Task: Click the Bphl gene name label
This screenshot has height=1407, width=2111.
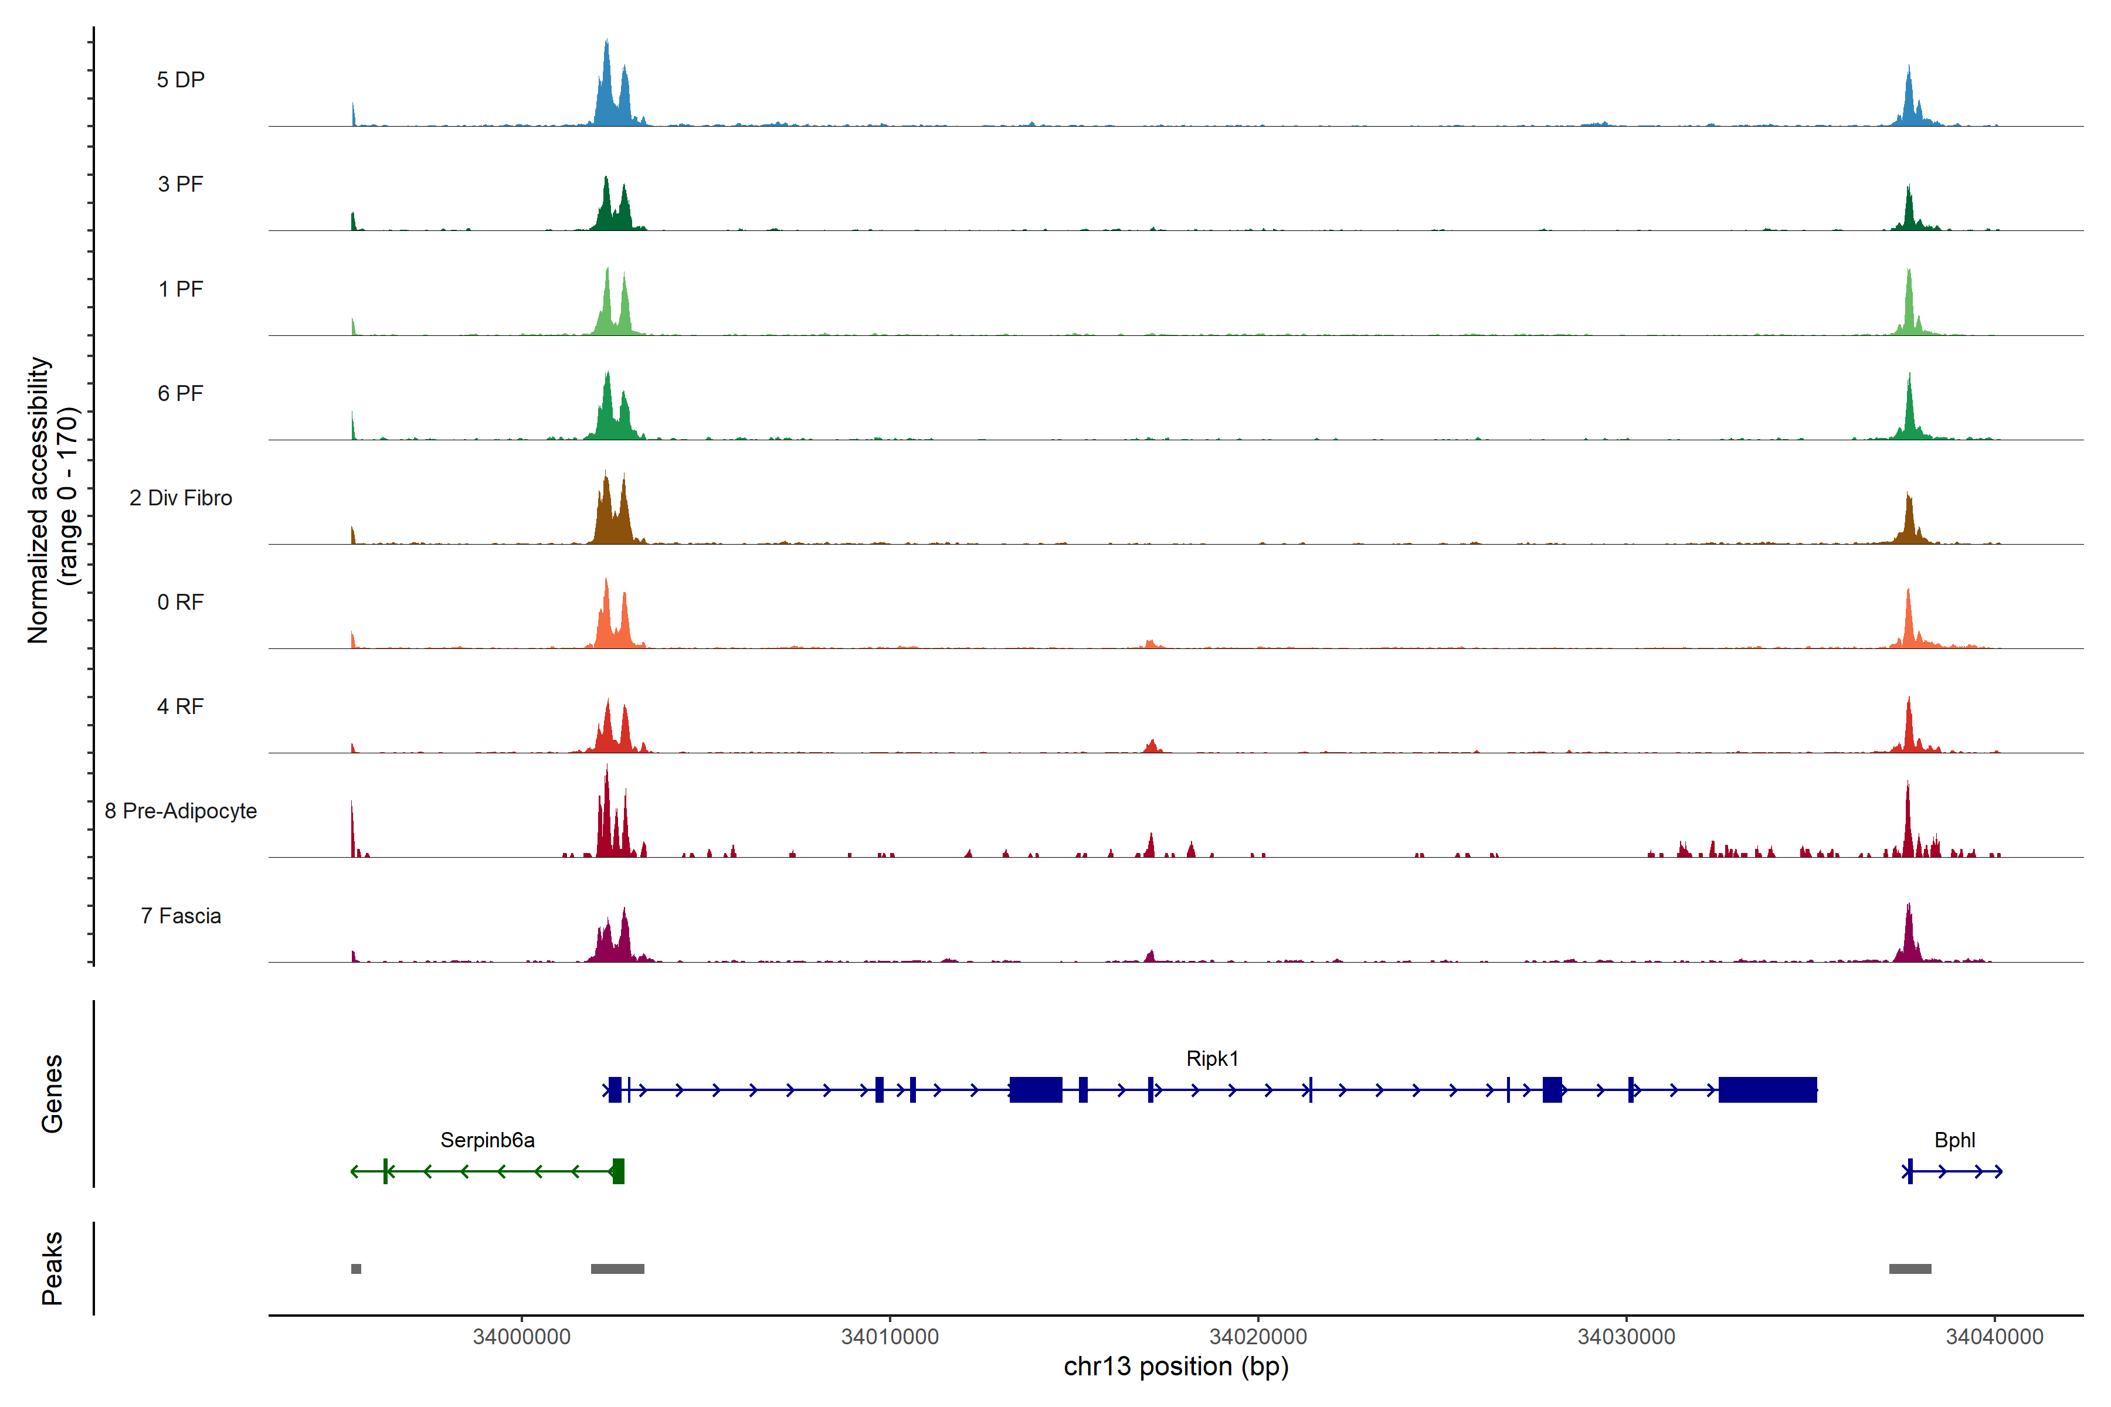Action: (x=1954, y=1140)
